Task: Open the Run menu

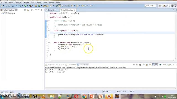Action: 45,2
